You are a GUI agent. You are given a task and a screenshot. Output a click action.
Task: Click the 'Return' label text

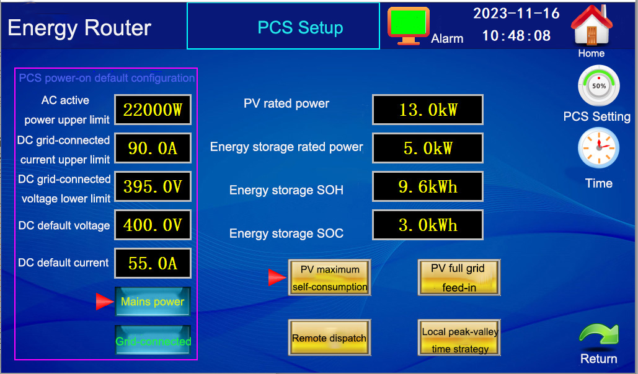[x=598, y=359]
